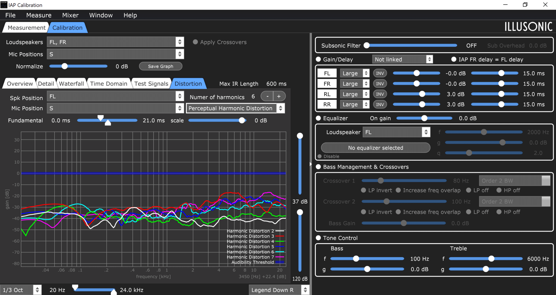
Task: Toggle INV polarity for RL speaker
Action: pyautogui.click(x=380, y=94)
